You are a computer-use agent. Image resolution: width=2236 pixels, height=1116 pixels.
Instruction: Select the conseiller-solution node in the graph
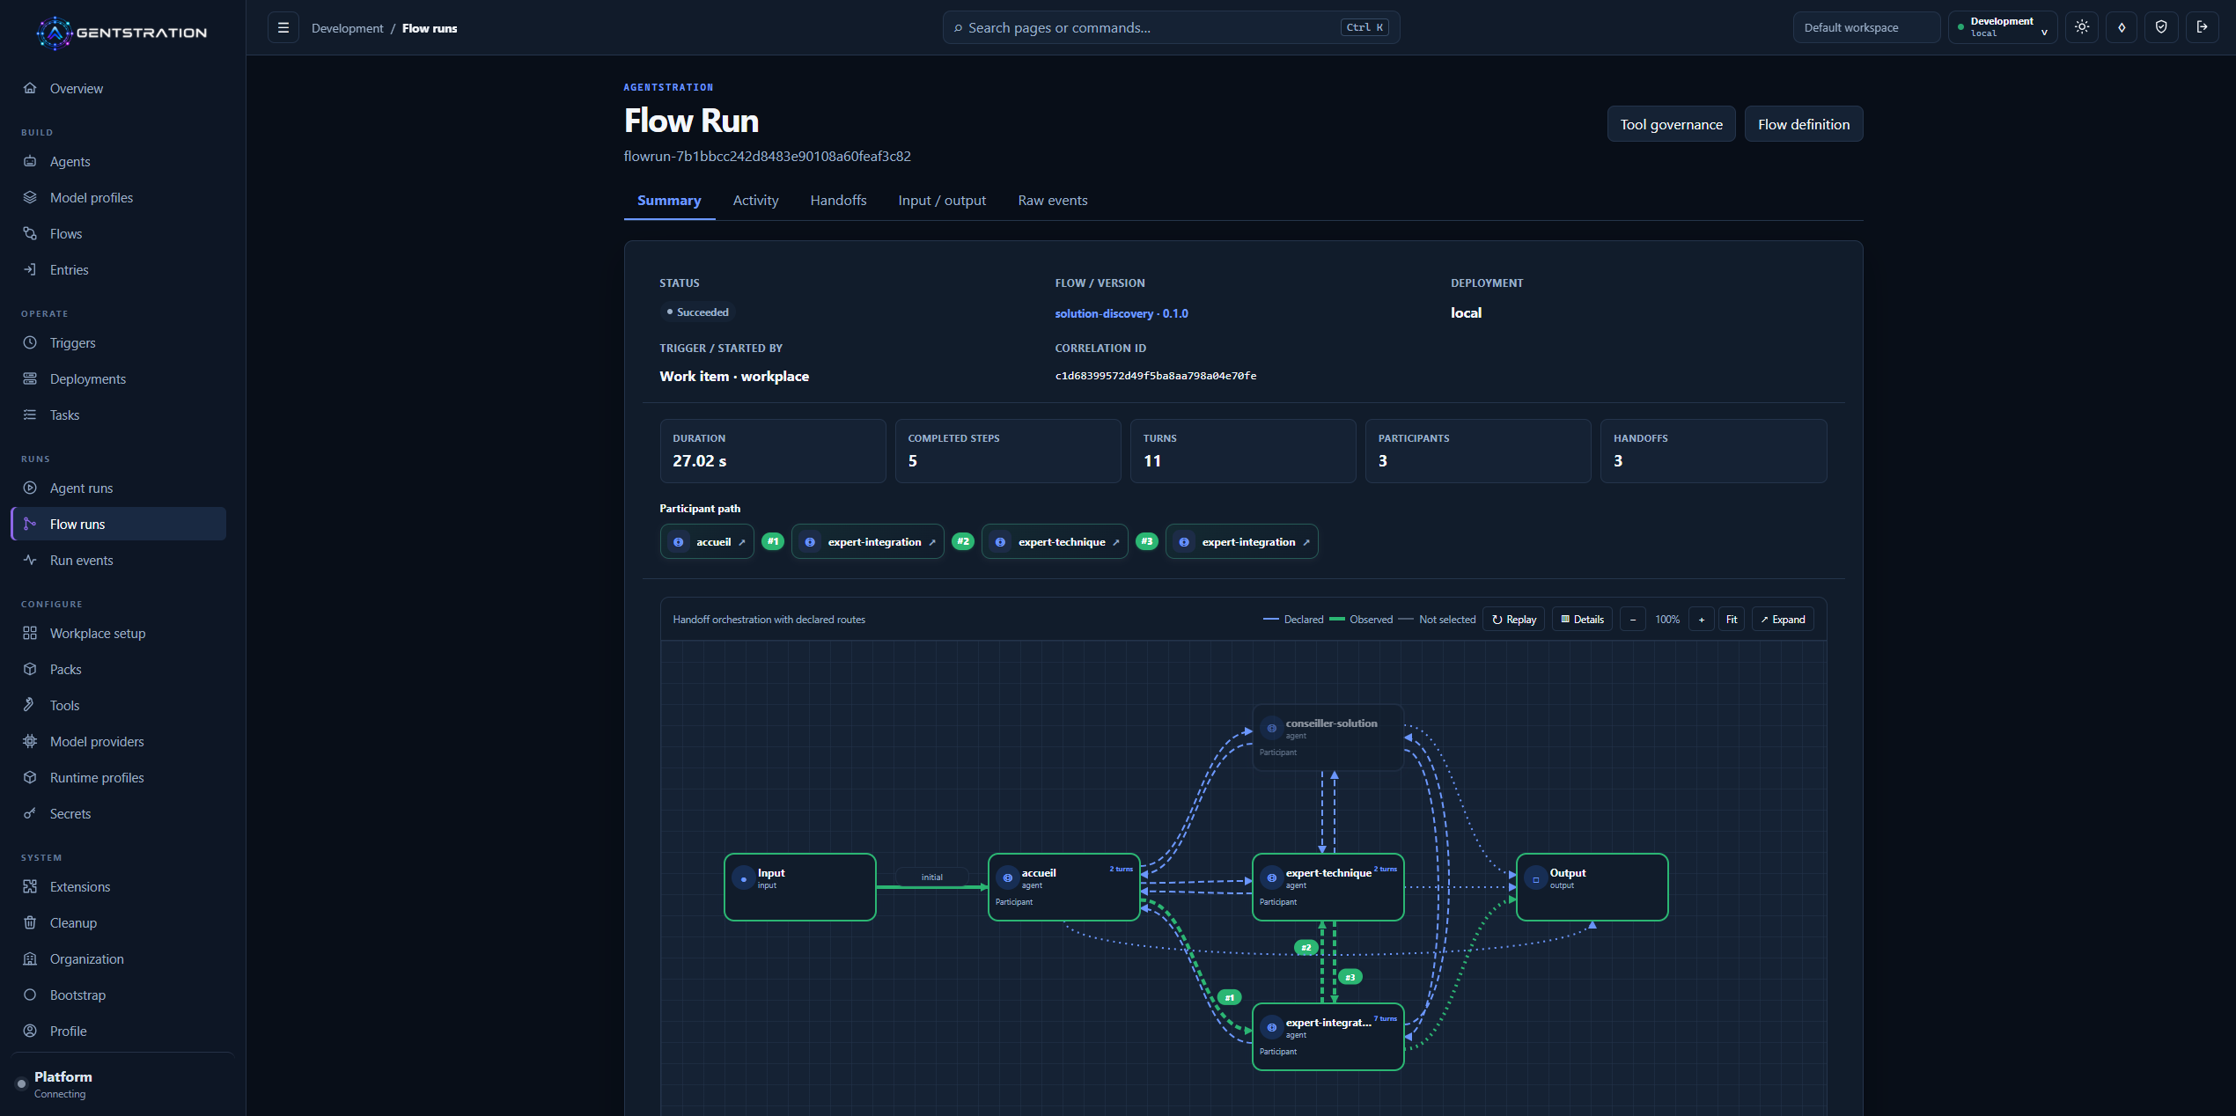click(1328, 738)
